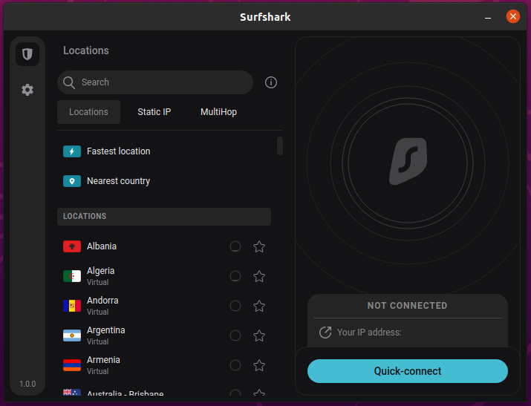Select Armenia in the list
The image size is (531, 406).
click(x=164, y=365)
